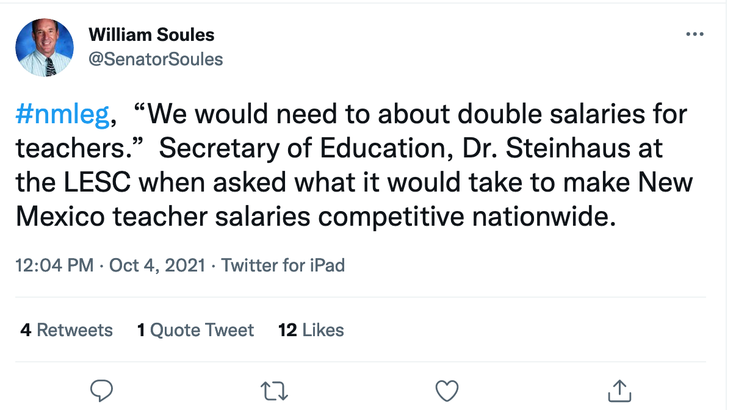The width and height of the screenshot is (736, 410).
Task: Click William Soules' profile photo
Action: coord(45,48)
